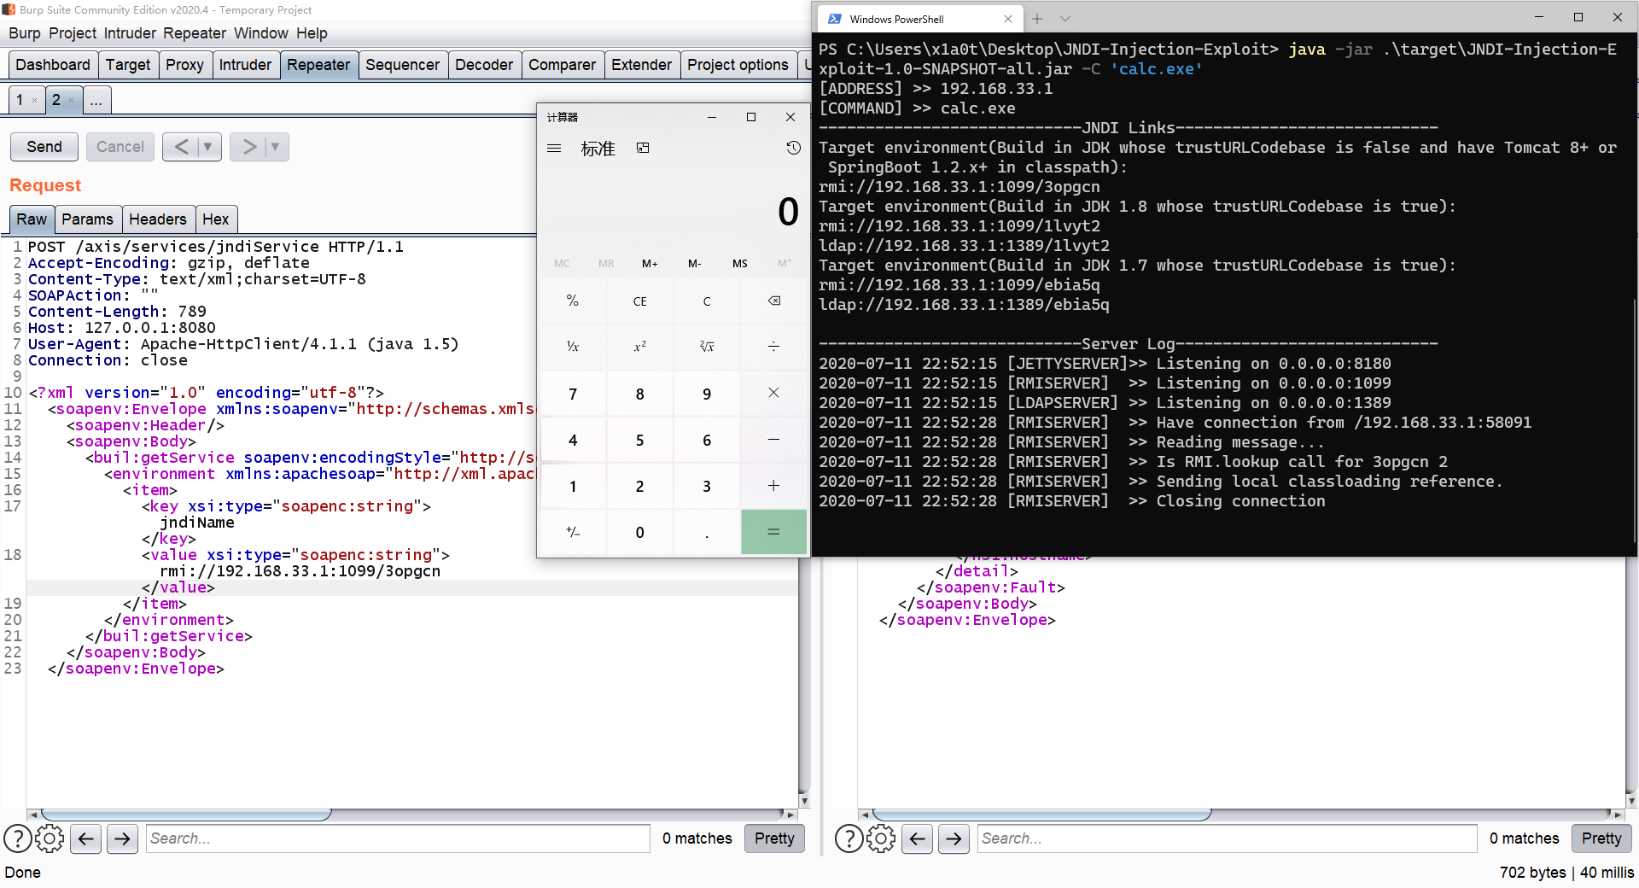The image size is (1639, 888).
Task: Click the calculator divide key
Action: (773, 347)
